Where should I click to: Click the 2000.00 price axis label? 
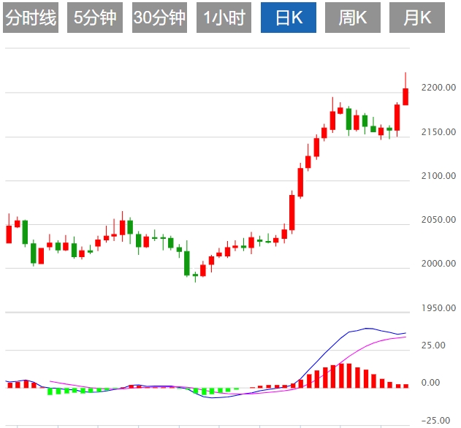click(438, 264)
